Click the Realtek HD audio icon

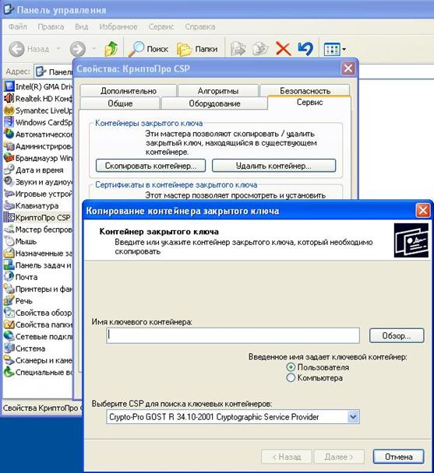click(x=9, y=98)
